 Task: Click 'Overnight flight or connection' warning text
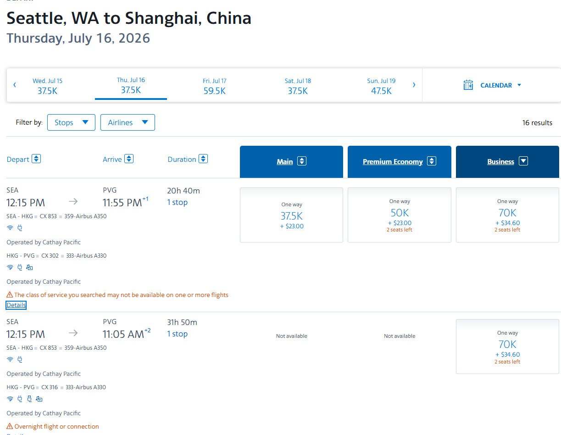(56, 426)
